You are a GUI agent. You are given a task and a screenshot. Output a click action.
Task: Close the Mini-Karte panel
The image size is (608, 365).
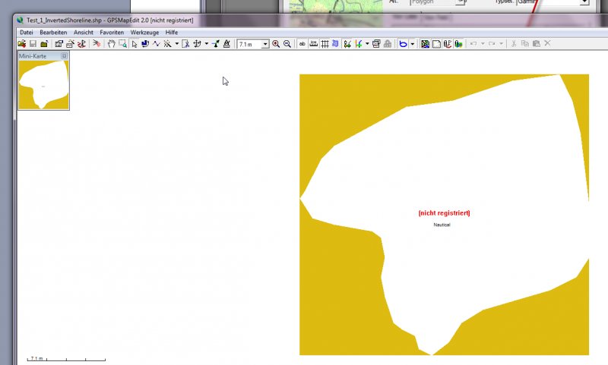click(x=65, y=56)
